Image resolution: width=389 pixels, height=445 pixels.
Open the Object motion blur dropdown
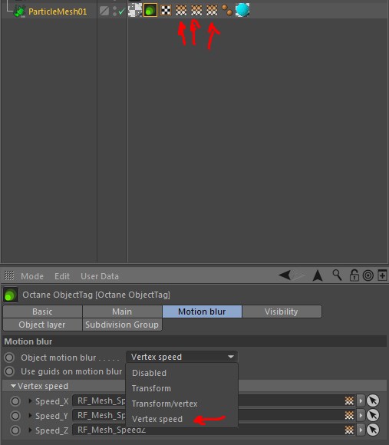(182, 357)
